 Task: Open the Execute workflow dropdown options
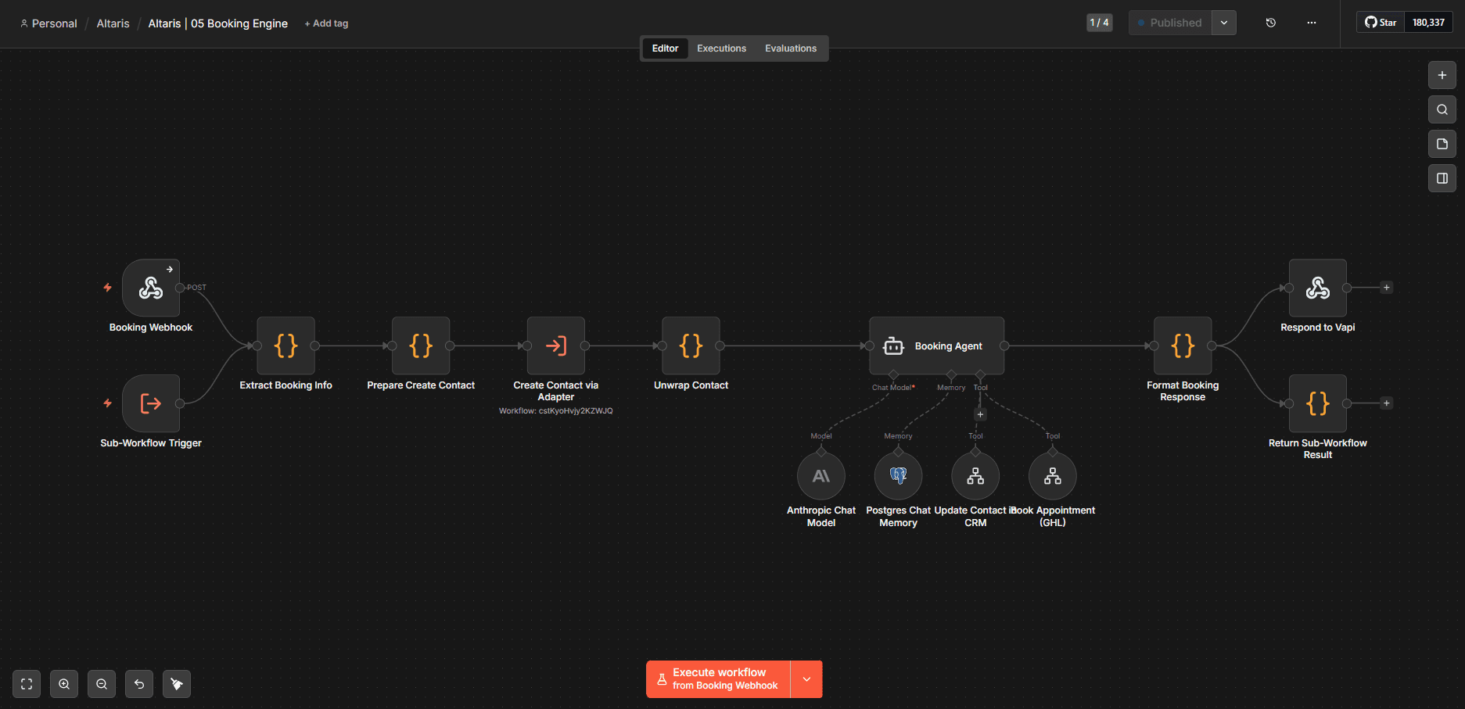click(806, 679)
